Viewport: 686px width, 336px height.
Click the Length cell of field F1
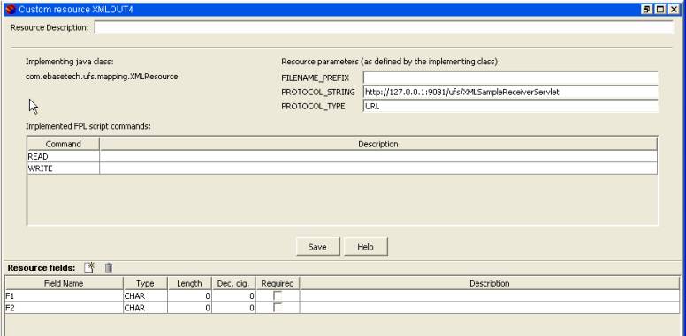point(189,295)
